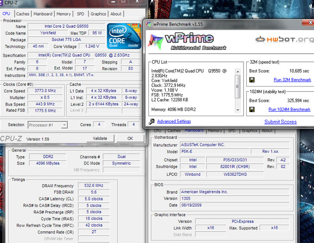Click the DRAM Frequency value 532.6 MHz
314x243 pixels.
94,186
